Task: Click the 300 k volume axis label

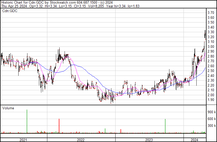Action: pos(211,126)
